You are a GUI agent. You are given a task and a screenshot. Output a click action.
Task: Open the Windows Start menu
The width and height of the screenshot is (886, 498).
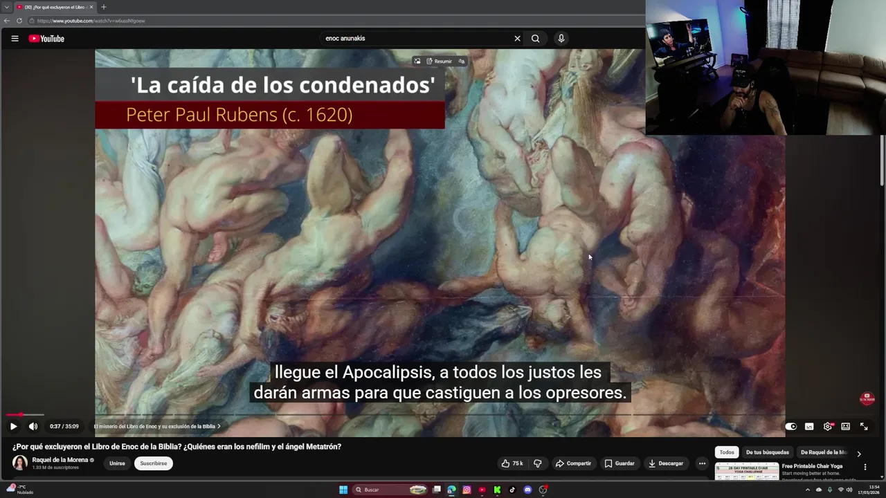pyautogui.click(x=343, y=490)
